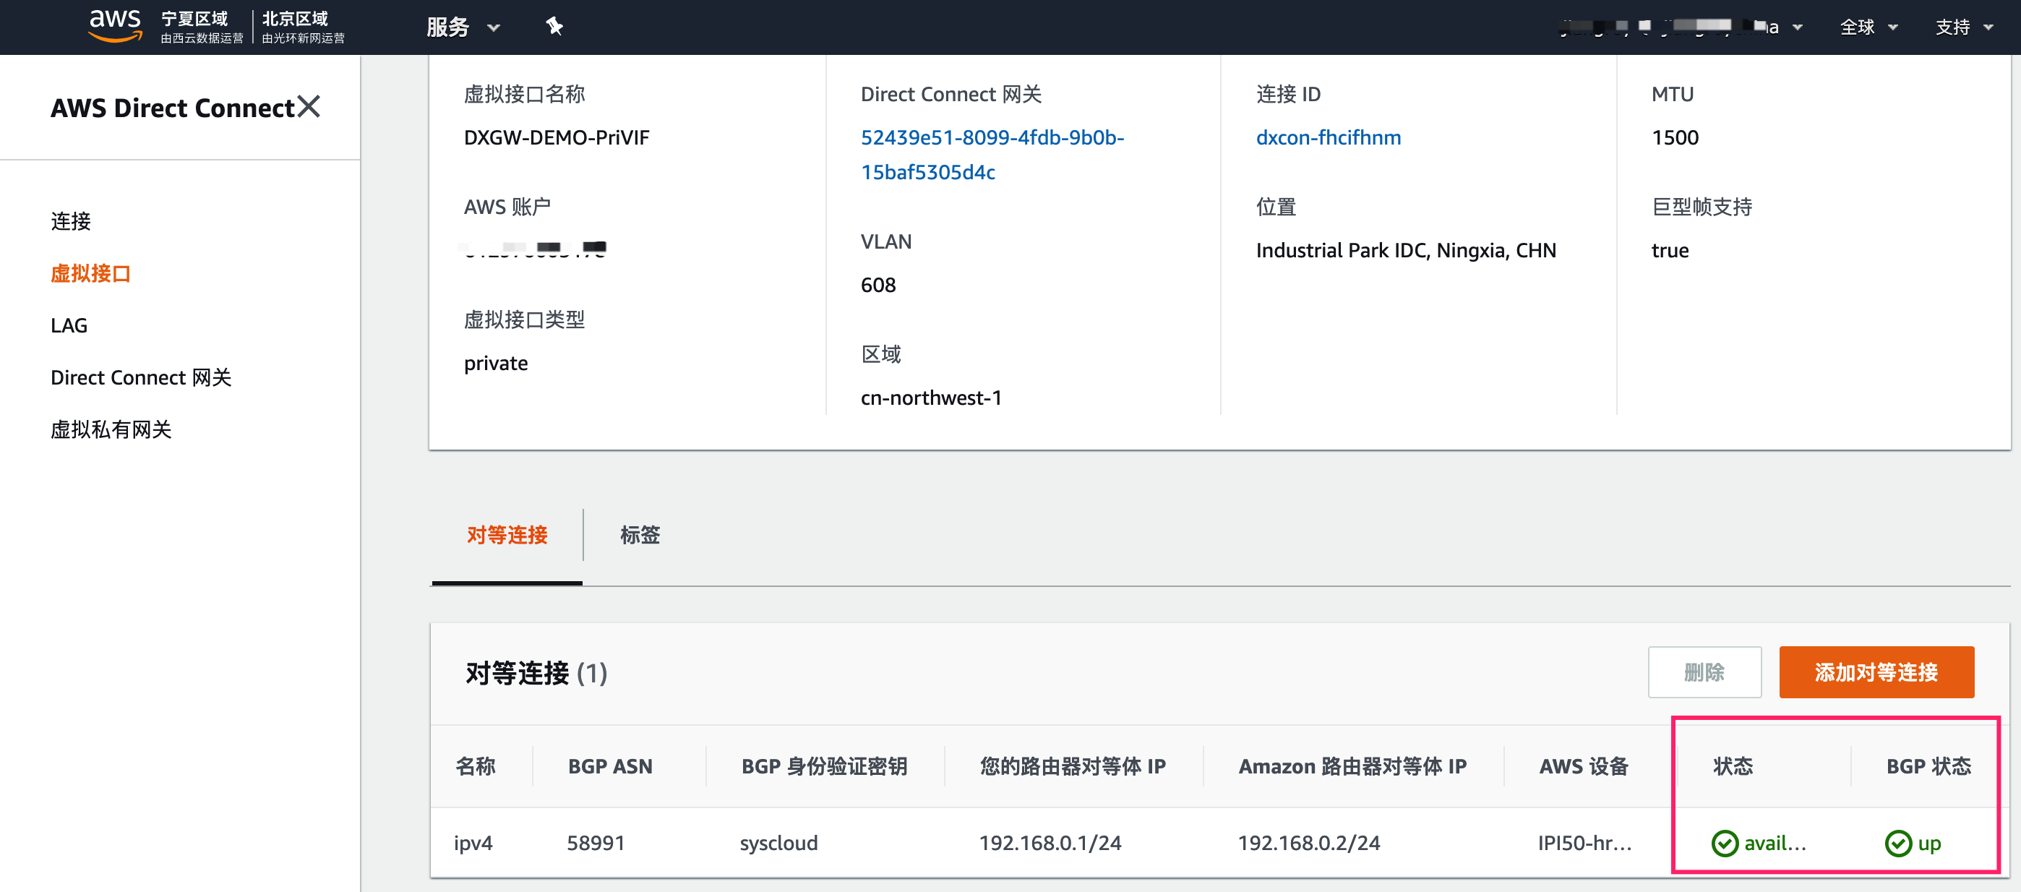
Task: Click the pin shortcut icon in top bar
Action: point(554,27)
